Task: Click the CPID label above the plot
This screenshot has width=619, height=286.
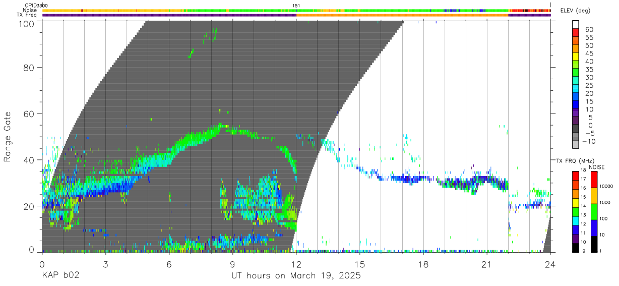Action: point(30,5)
